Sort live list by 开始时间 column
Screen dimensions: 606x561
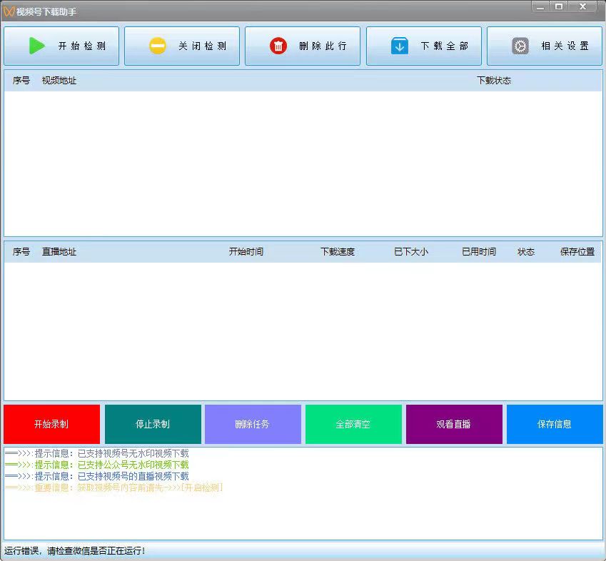(x=246, y=252)
